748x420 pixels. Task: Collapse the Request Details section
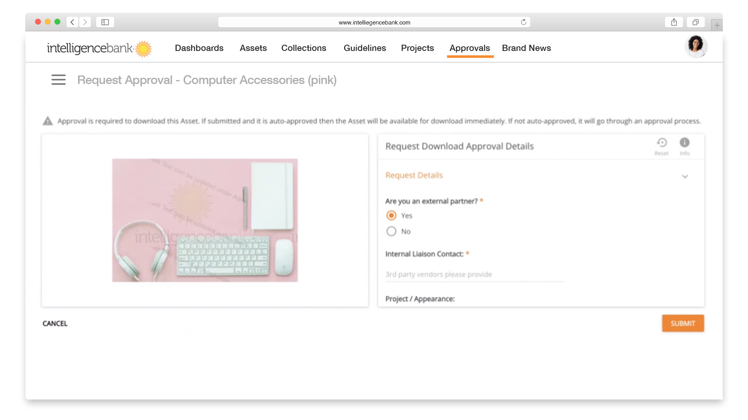[685, 177]
